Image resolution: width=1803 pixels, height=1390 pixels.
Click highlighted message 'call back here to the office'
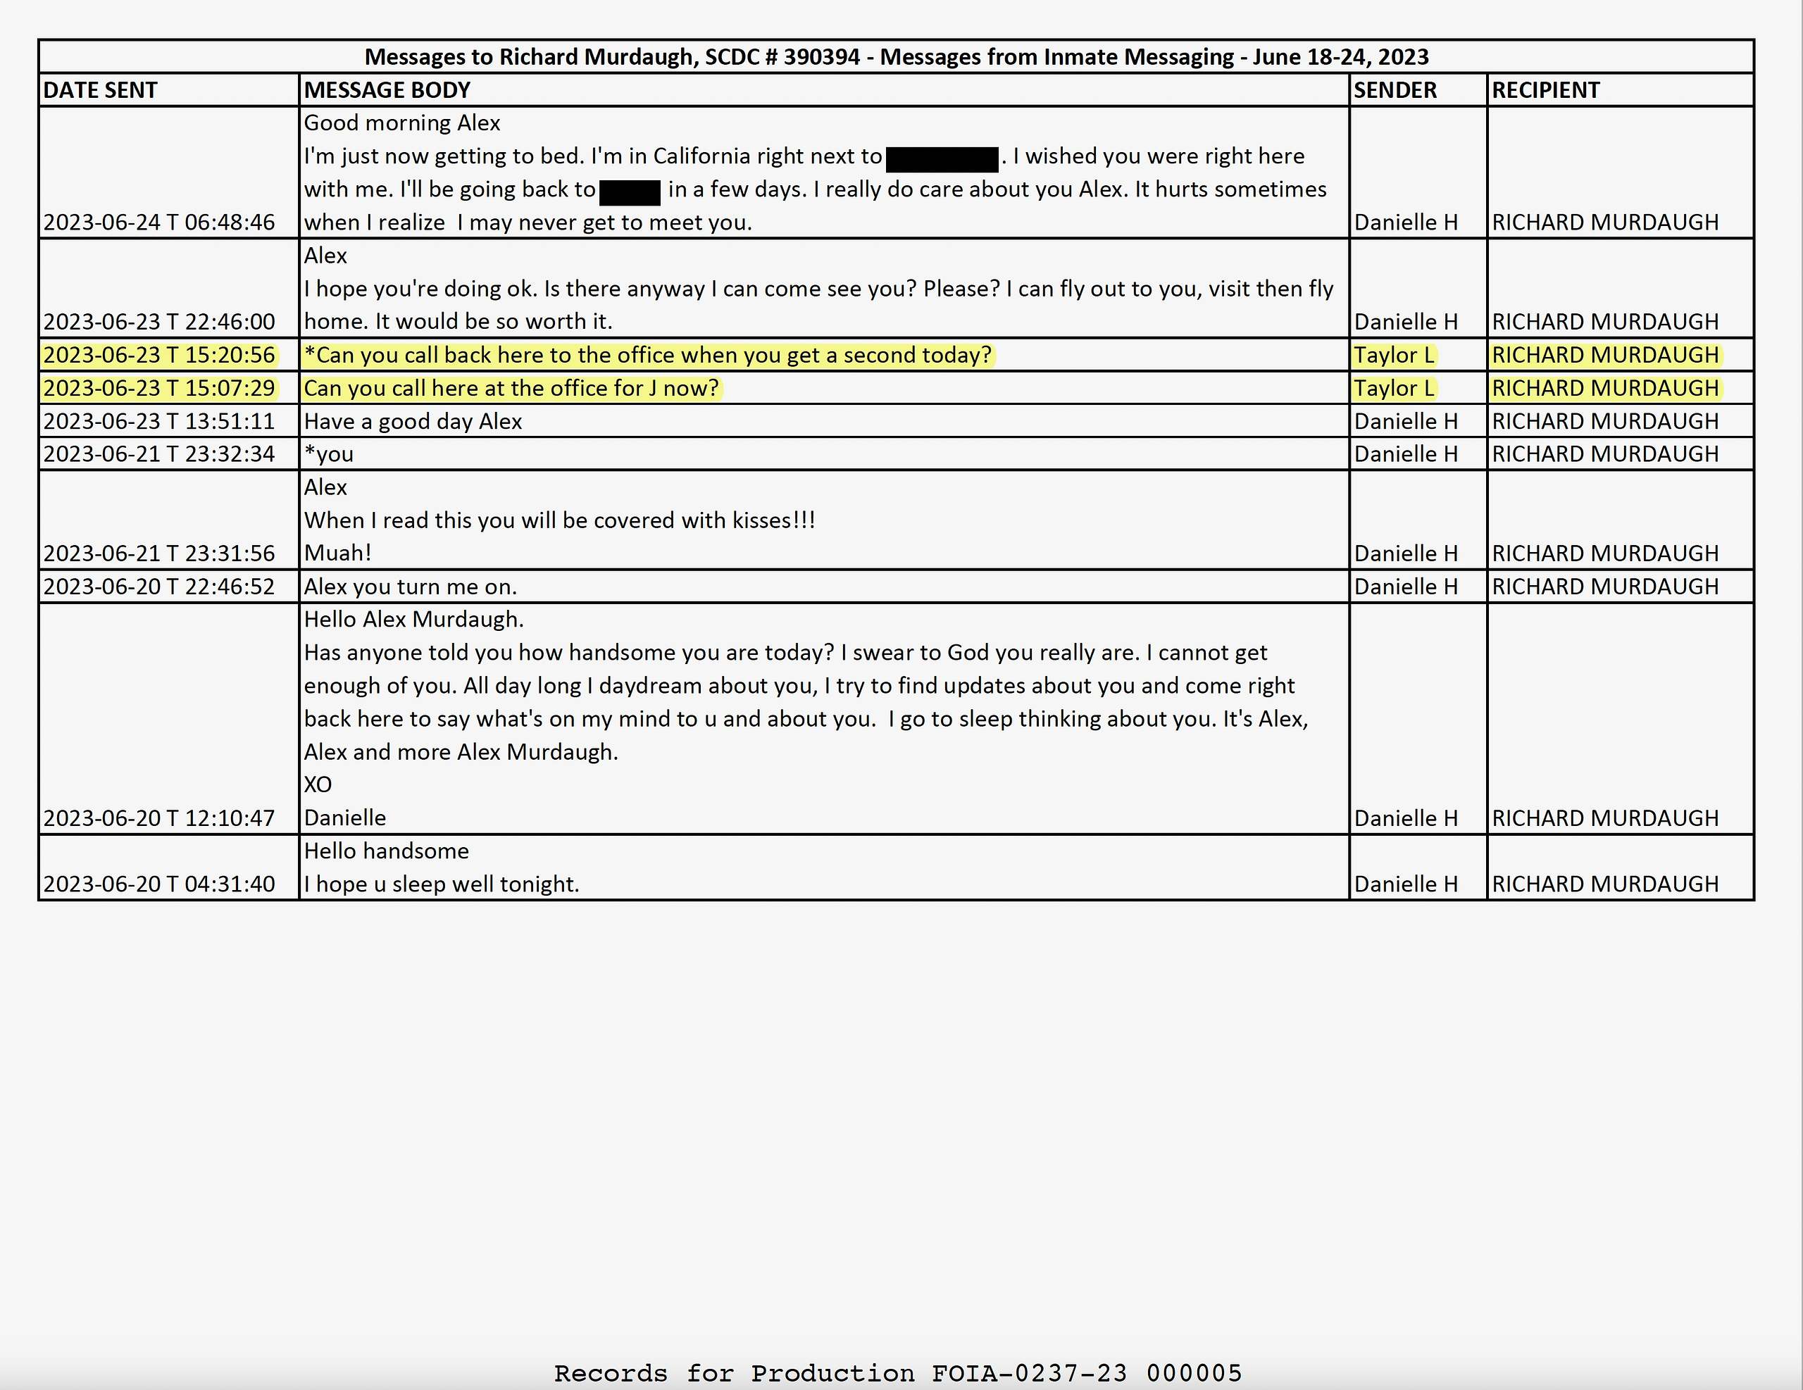point(648,355)
